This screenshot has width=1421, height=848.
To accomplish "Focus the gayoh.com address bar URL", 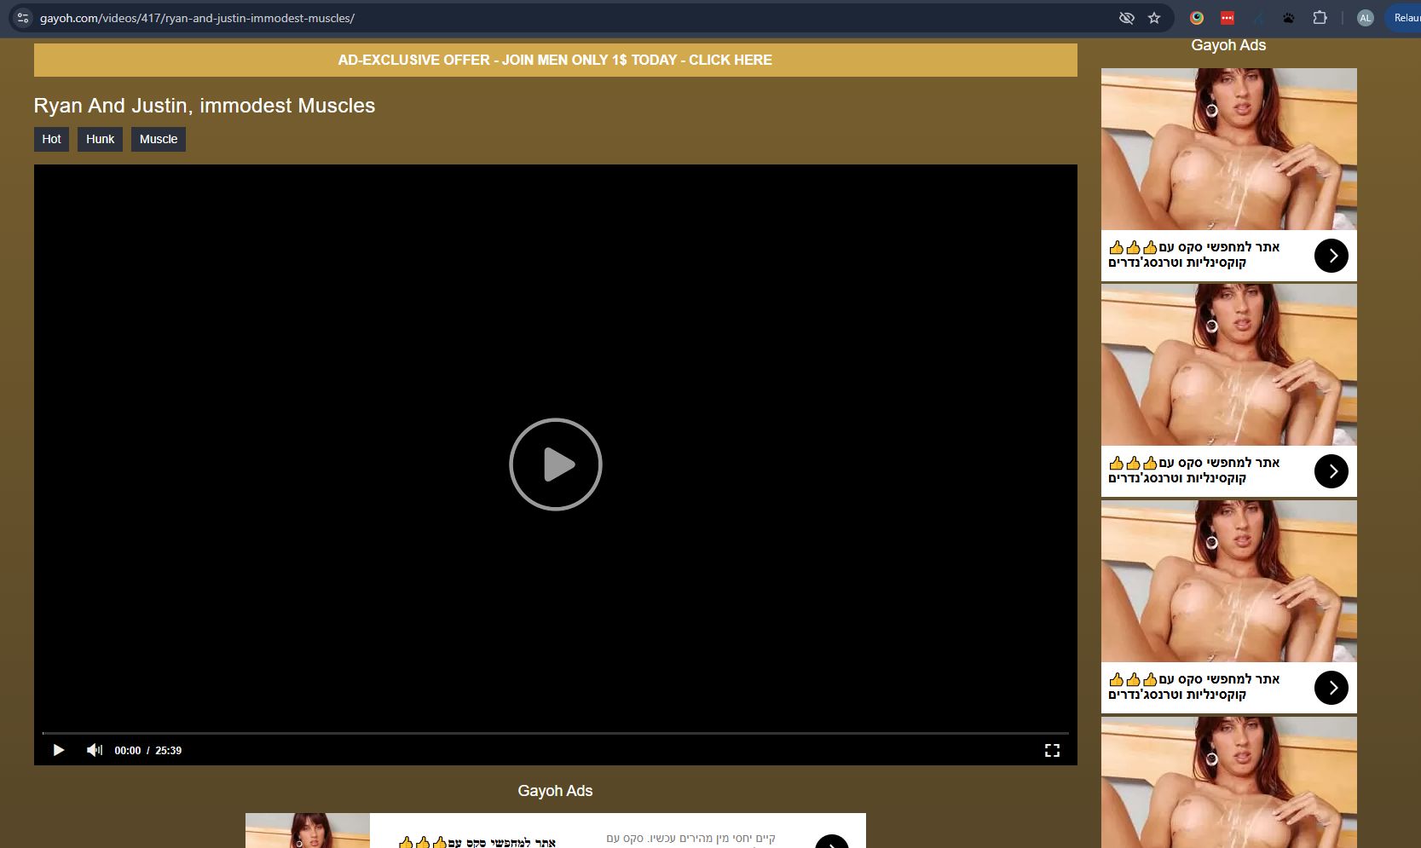I will [x=197, y=18].
